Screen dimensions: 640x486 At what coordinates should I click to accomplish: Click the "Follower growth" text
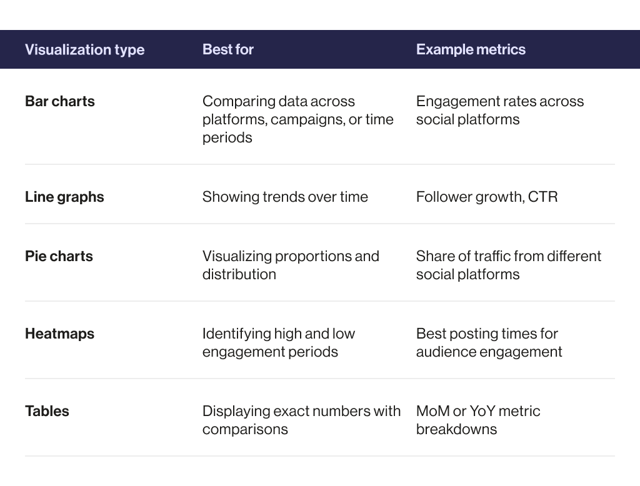(x=469, y=197)
